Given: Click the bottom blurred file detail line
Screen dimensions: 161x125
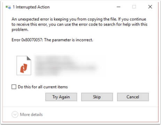Looking at the screenshot, I should [47, 73].
